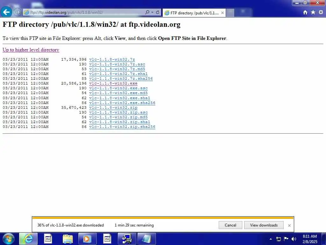Click the View downloads button
Screen dimensions: 326x245
[264, 225]
